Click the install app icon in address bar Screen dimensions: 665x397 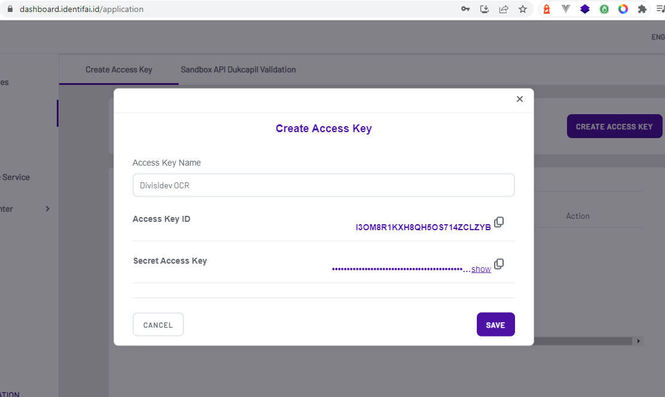click(x=485, y=9)
